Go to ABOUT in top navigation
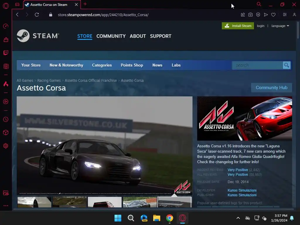This screenshot has width=300, height=225. click(138, 36)
